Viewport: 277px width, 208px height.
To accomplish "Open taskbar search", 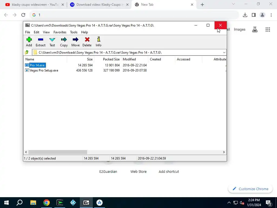I will 19,203.
